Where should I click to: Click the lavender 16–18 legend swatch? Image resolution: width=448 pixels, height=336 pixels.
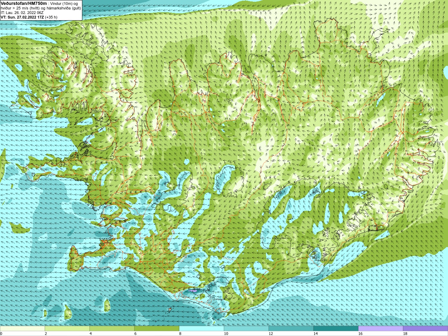381,329
